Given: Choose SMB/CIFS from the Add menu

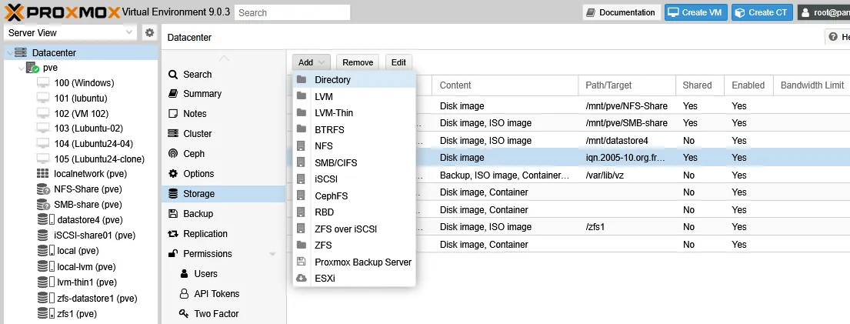Looking at the screenshot, I should (x=355, y=163).
